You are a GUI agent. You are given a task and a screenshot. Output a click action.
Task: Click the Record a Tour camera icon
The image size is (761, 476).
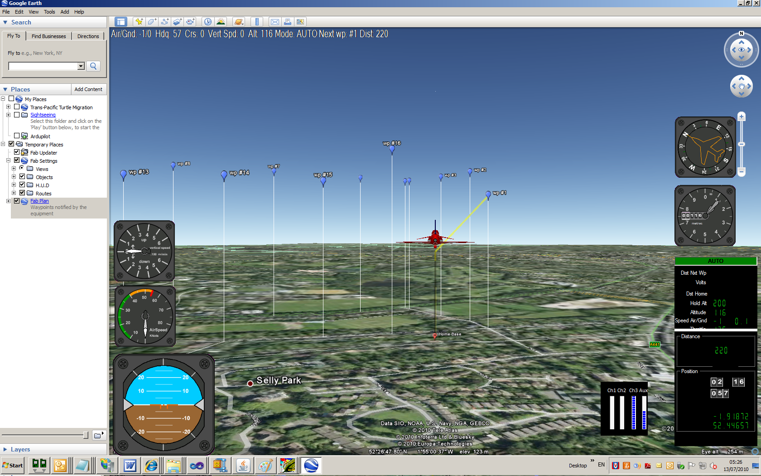pyautogui.click(x=190, y=22)
